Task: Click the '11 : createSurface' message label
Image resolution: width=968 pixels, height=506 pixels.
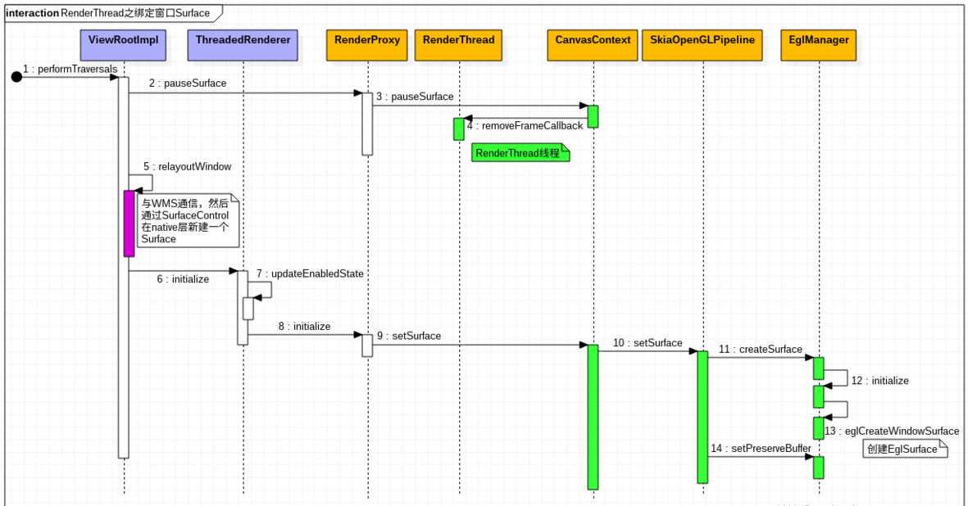Action: (761, 350)
